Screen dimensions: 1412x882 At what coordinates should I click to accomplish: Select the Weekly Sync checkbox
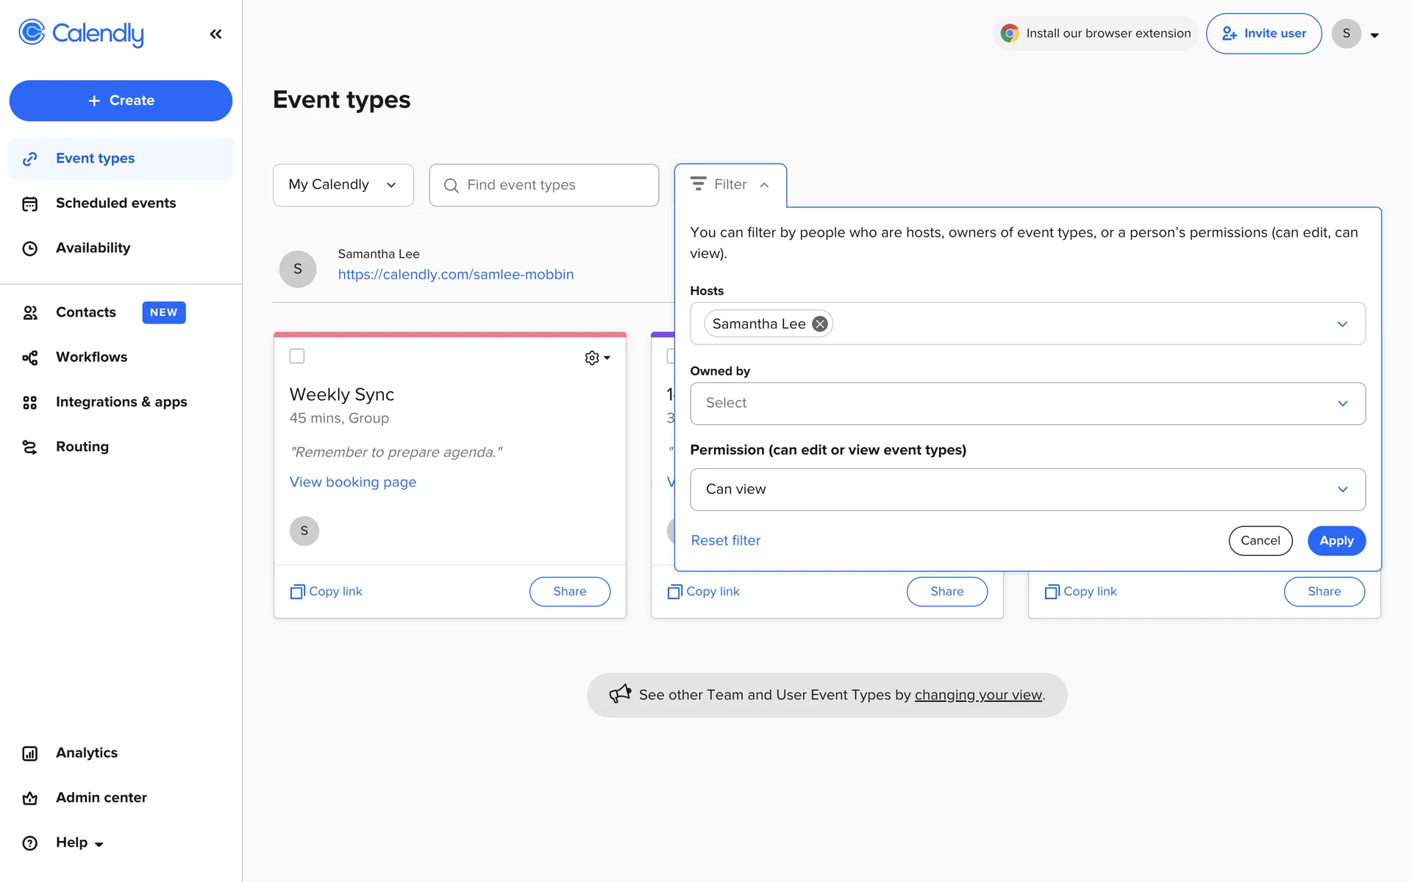[297, 356]
